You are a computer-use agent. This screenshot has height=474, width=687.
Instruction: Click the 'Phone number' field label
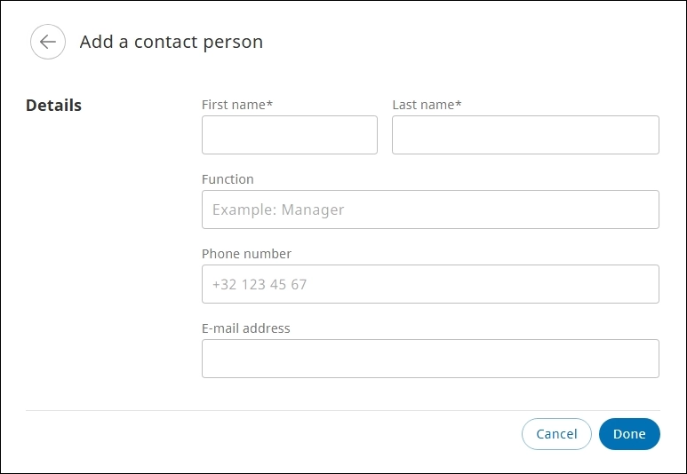point(246,254)
